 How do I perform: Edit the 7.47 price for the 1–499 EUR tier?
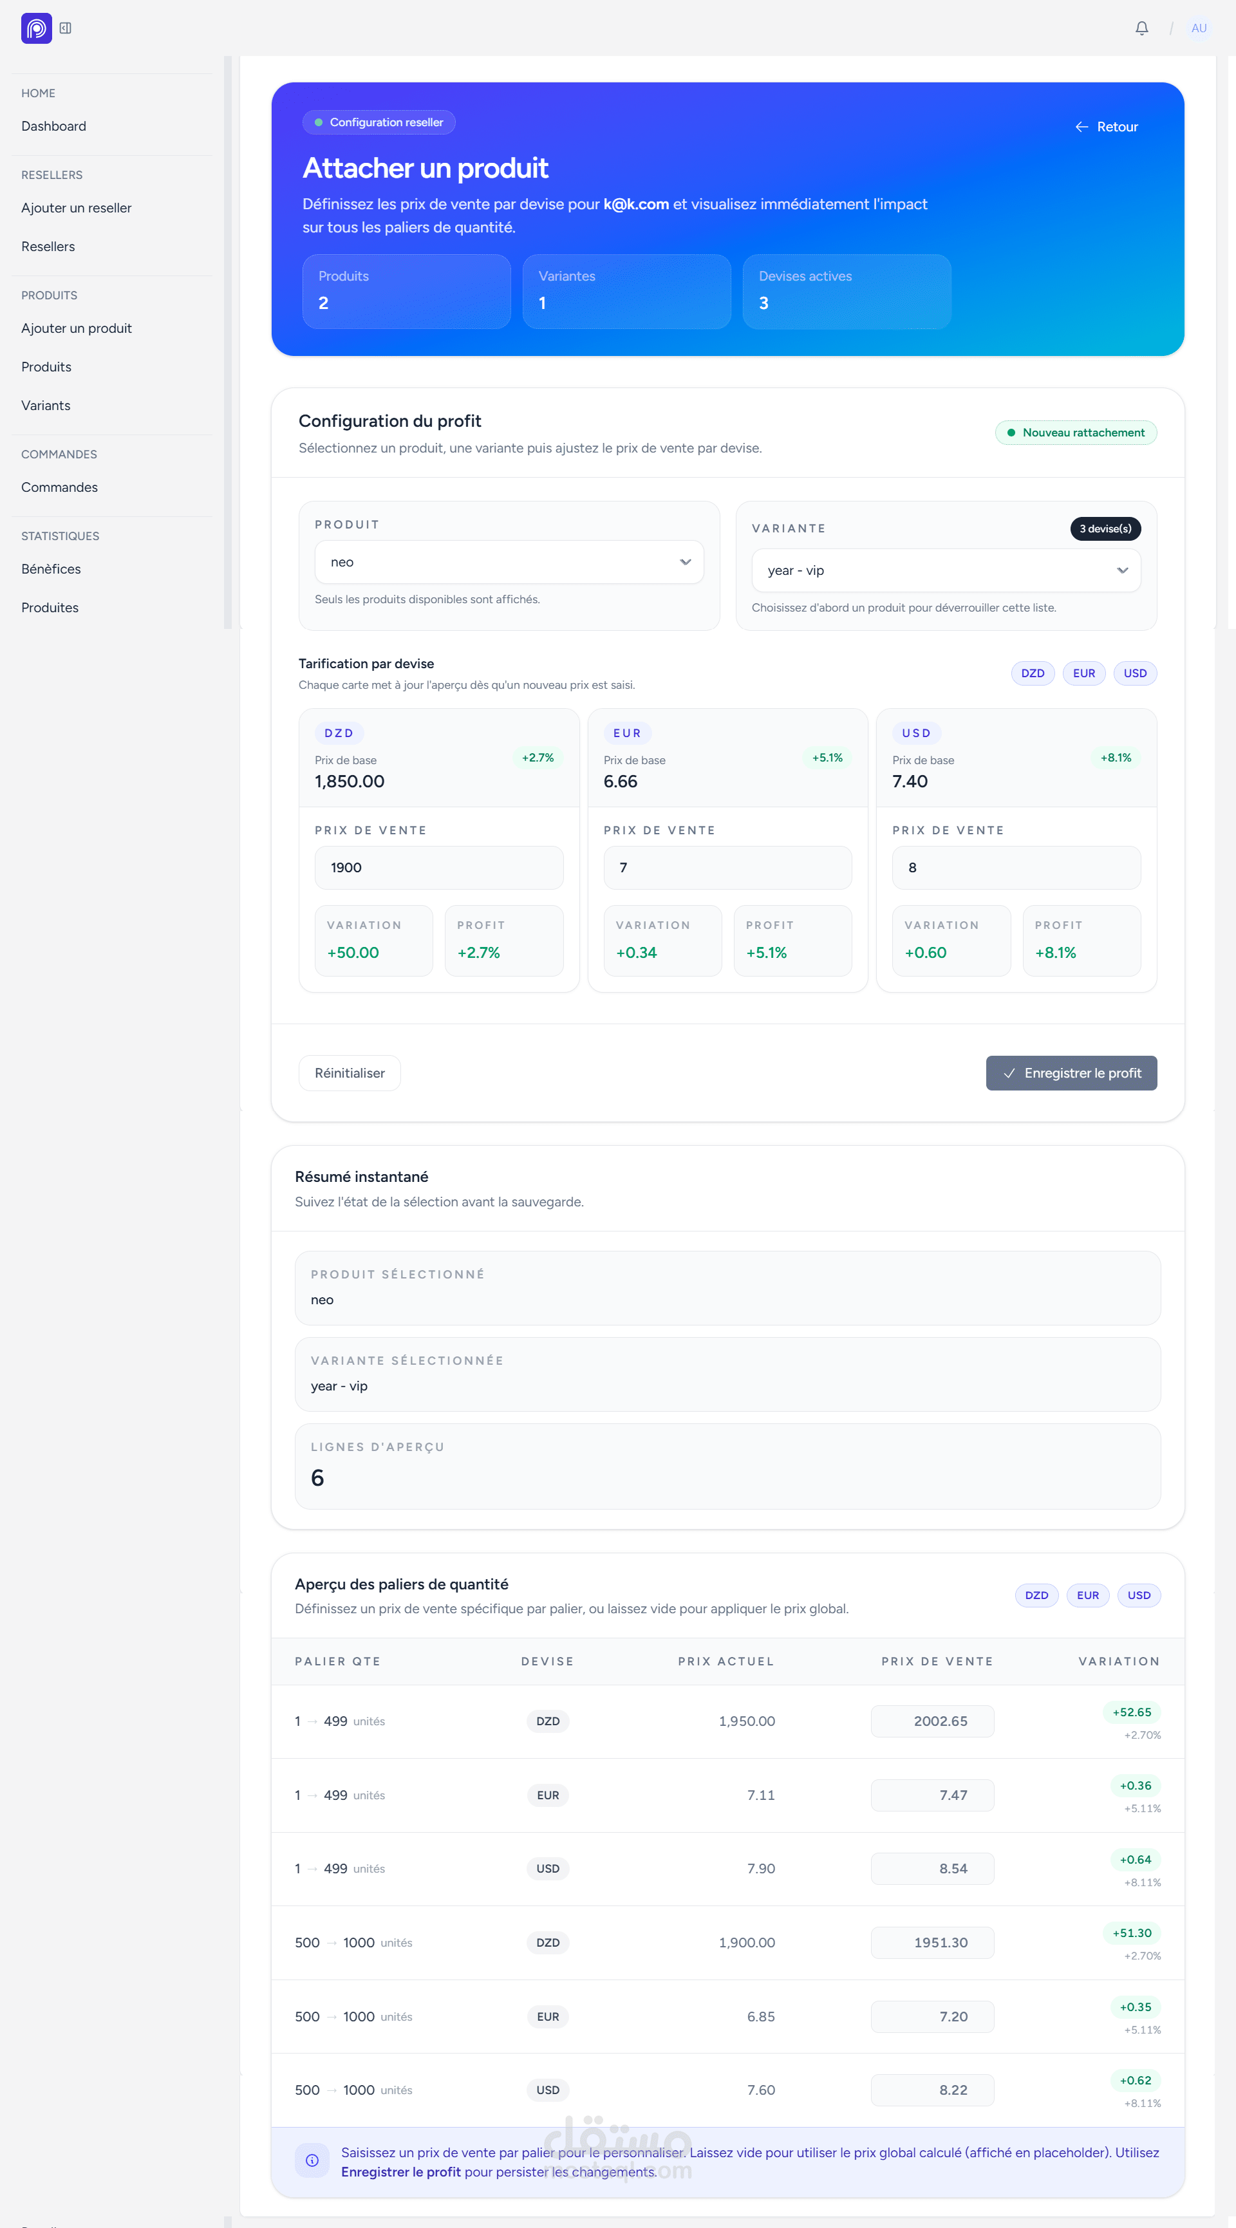932,1795
